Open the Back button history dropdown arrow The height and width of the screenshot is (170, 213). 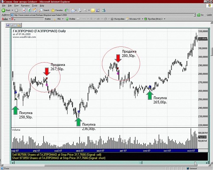tap(12, 10)
